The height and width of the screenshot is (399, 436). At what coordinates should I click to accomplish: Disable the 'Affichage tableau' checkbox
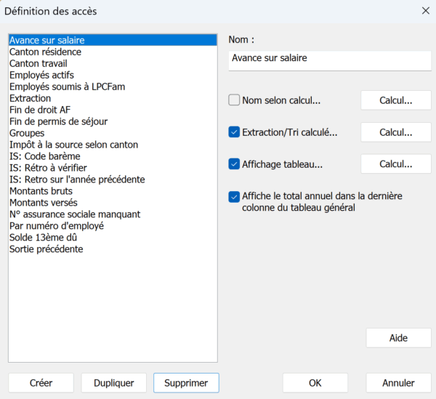[234, 164]
